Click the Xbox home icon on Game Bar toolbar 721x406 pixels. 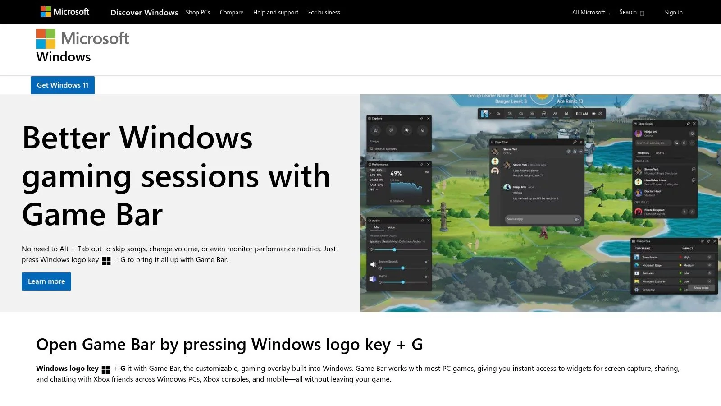click(484, 114)
